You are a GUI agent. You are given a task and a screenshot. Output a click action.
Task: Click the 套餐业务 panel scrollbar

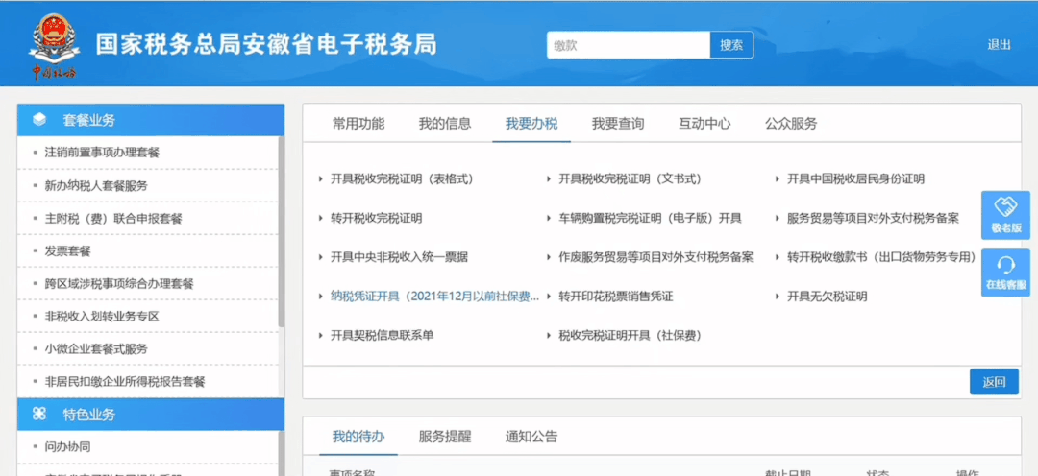pos(282,231)
